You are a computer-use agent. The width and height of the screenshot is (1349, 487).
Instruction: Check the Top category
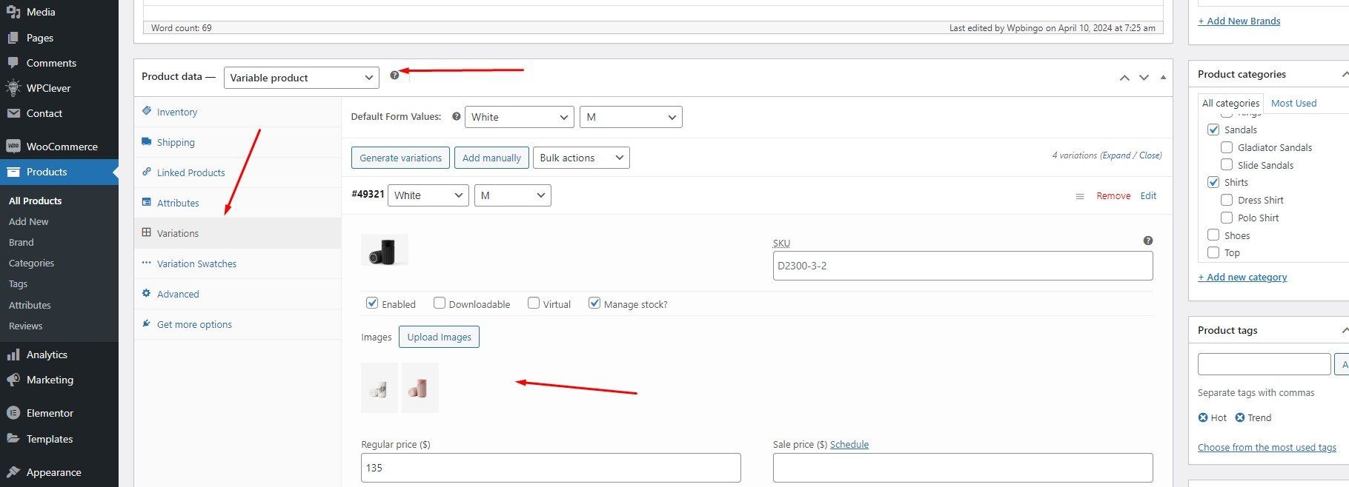pos(1213,252)
